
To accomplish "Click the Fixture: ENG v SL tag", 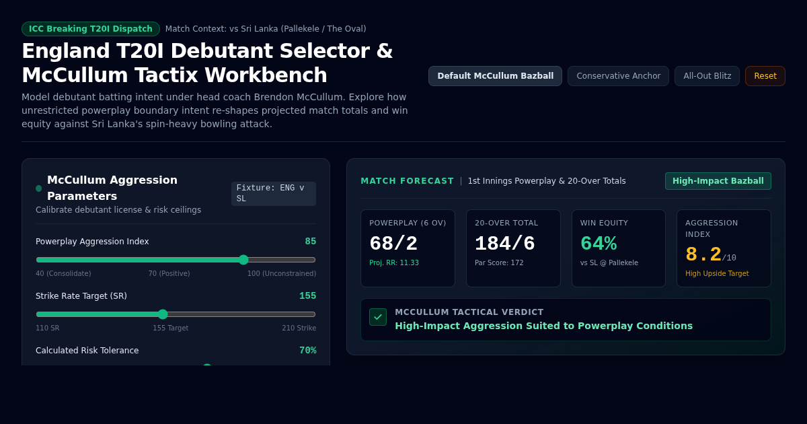I will click(274, 194).
